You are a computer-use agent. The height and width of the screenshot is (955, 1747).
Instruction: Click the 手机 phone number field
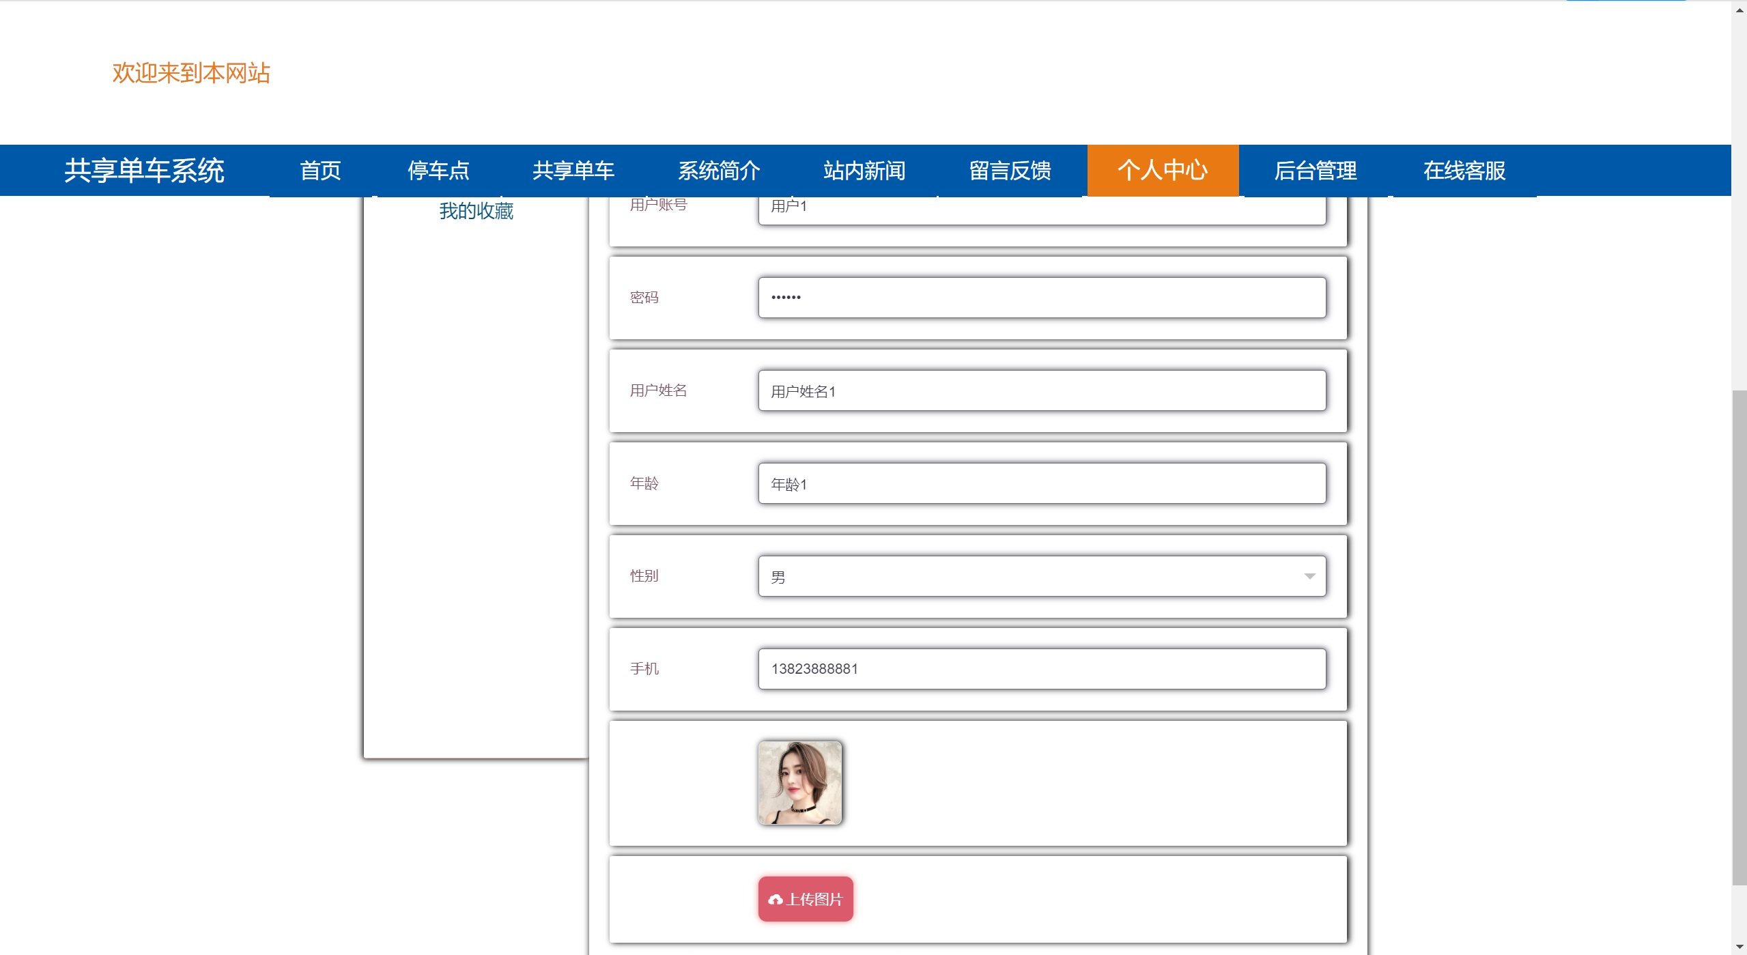pos(1041,669)
